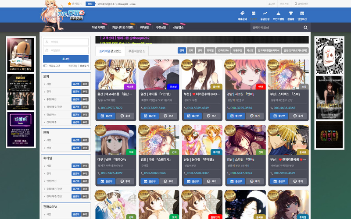Open the 커뮤니티 & 이벤트 menu
Image resolution: width=351 pixels, height=219 pixels.
point(123,27)
